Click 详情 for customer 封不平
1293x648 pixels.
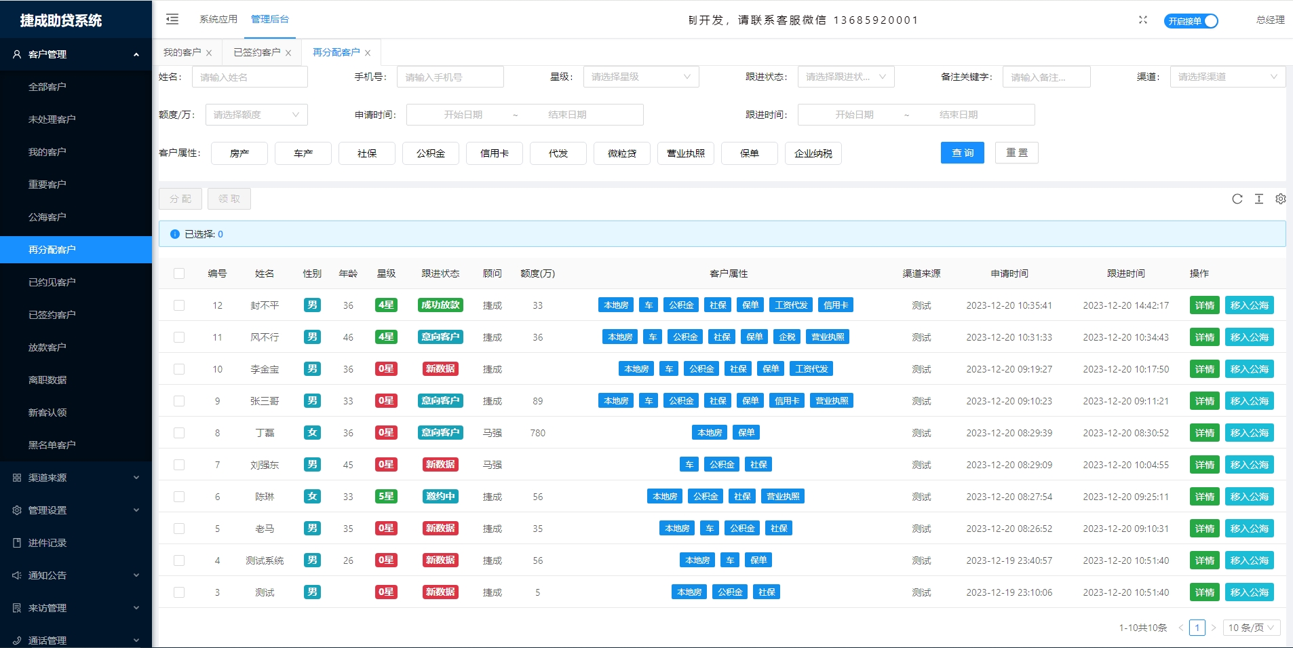click(1205, 305)
